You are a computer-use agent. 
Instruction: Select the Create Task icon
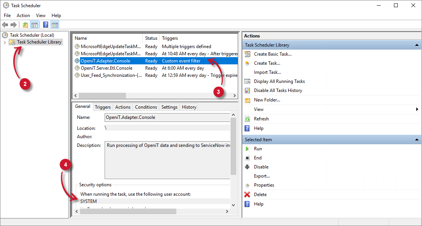point(247,63)
